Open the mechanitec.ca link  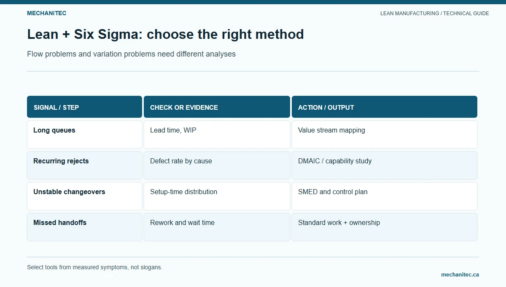(x=460, y=274)
